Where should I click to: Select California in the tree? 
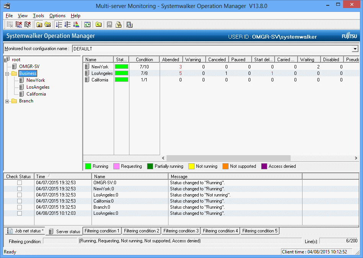(36, 94)
